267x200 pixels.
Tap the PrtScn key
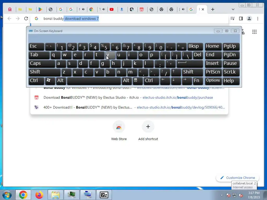[x=213, y=72]
